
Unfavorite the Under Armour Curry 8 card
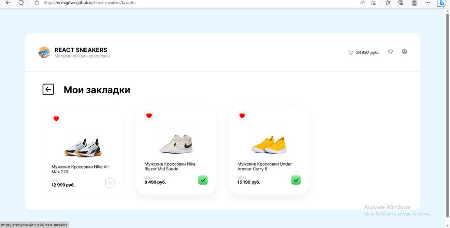point(242,116)
